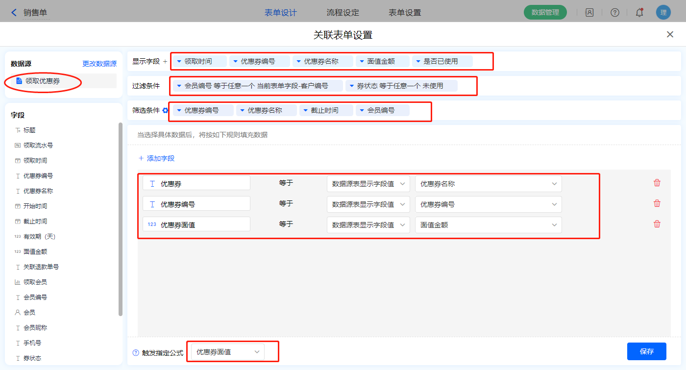Delete the 优惠券 field mapping row
The image size is (686, 370).
click(x=657, y=183)
